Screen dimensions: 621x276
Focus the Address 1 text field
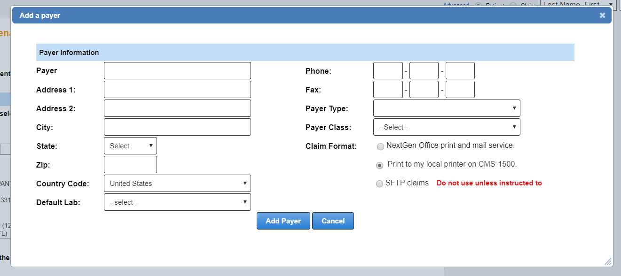pos(177,90)
